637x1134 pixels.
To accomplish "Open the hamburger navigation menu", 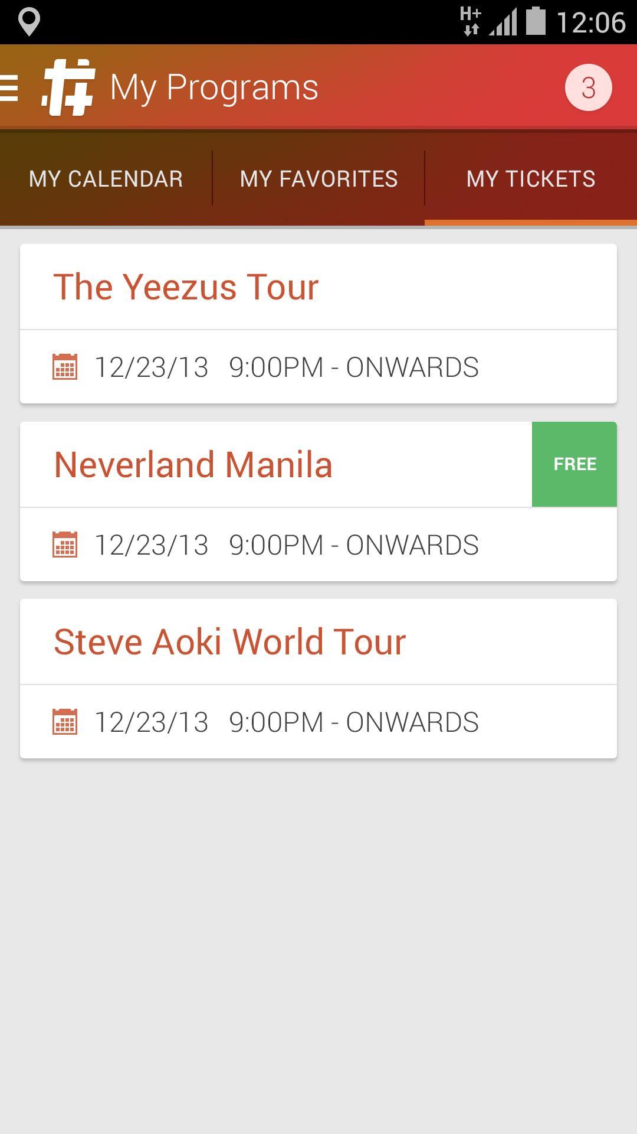I will pos(9,88).
